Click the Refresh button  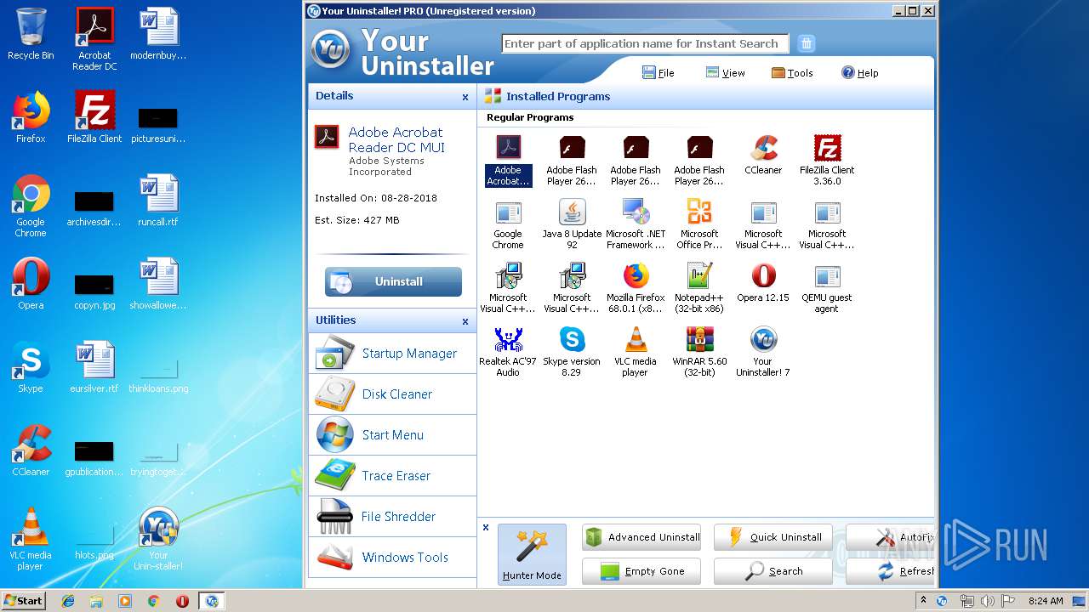(x=890, y=571)
